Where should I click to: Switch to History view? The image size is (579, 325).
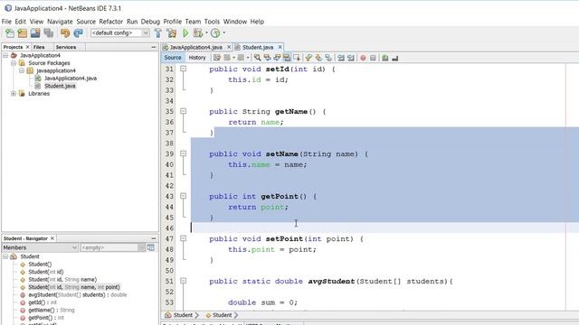pyautogui.click(x=197, y=58)
